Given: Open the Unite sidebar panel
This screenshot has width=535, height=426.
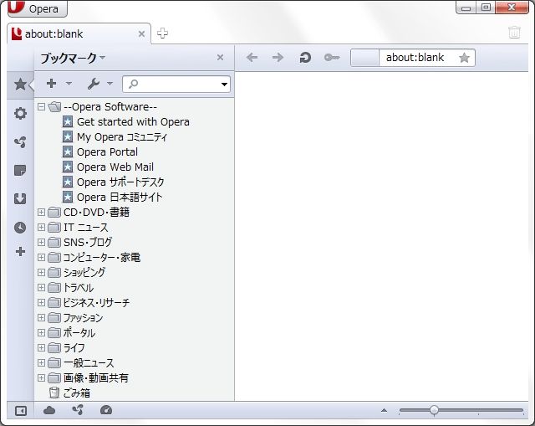Looking at the screenshot, I should (20, 141).
